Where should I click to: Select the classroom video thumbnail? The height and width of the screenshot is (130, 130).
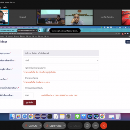[51, 17]
